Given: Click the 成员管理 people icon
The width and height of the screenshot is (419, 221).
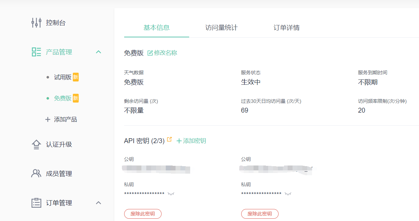Looking at the screenshot, I should point(36,174).
